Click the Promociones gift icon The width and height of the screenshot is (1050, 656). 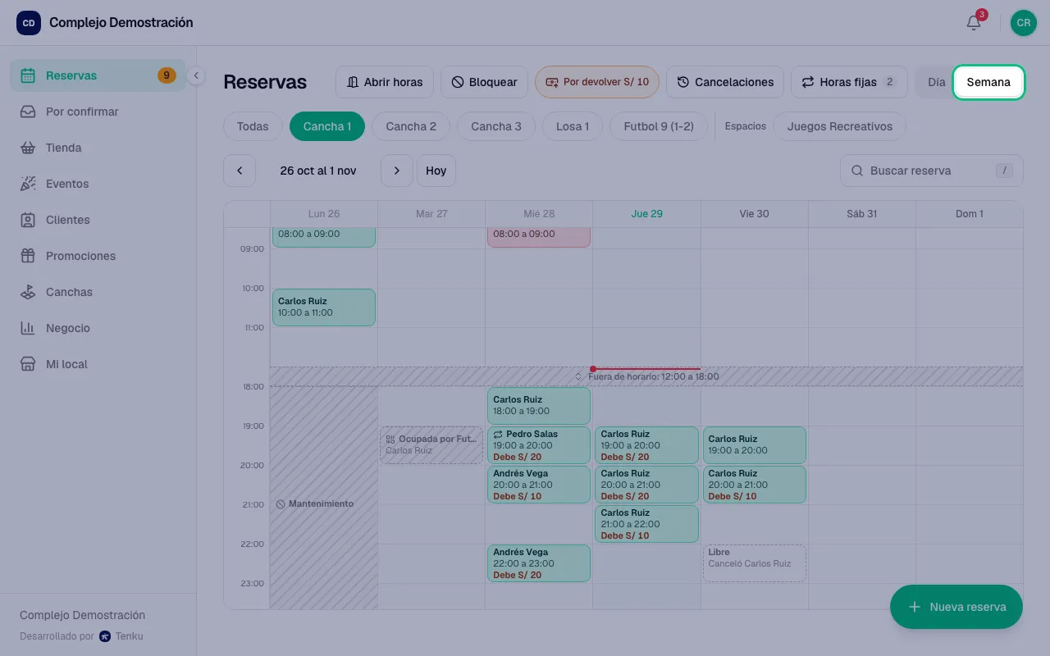(x=28, y=256)
